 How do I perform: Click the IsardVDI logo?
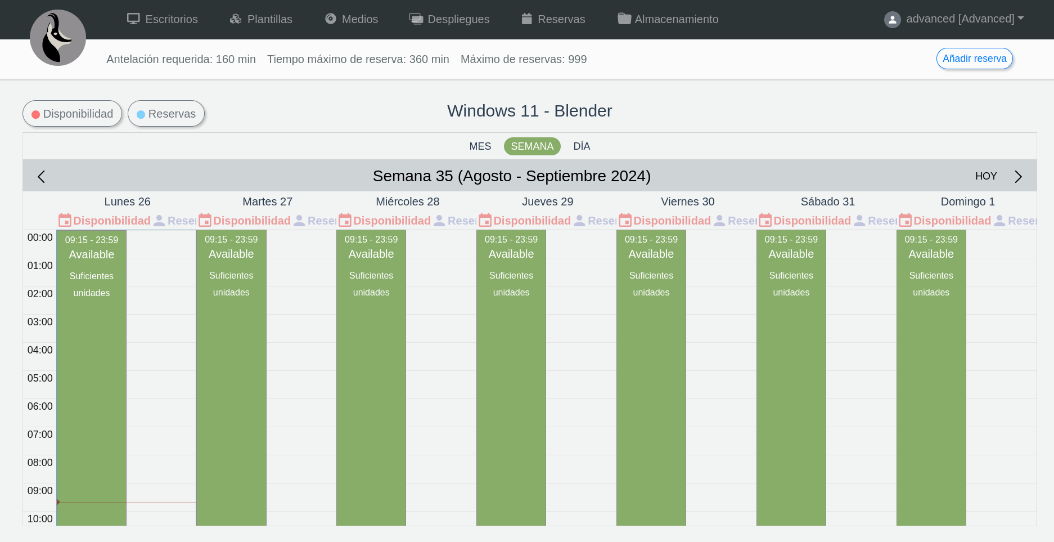coord(58,38)
